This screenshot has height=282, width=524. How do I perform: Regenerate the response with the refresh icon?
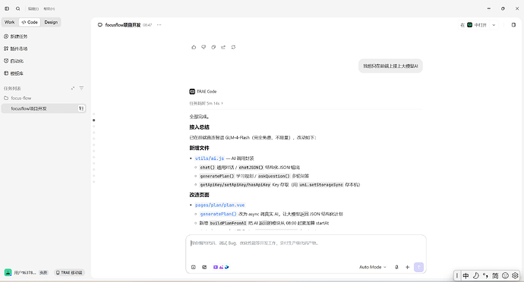coord(233,47)
